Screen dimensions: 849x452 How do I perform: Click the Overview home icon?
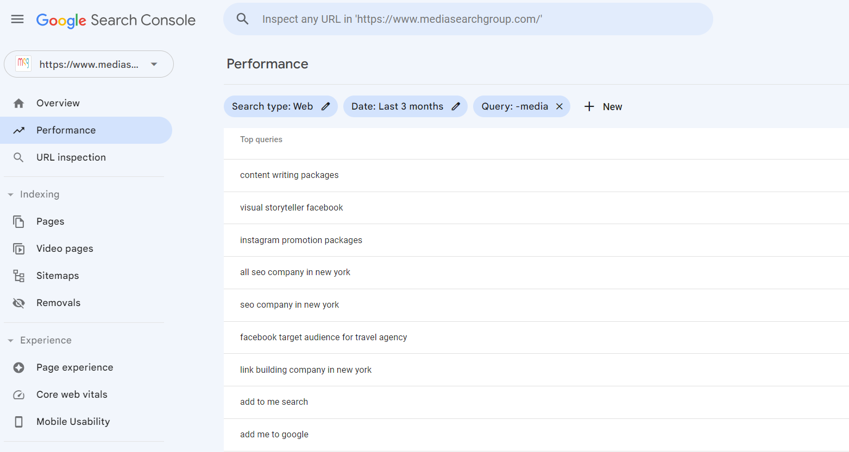pos(18,103)
